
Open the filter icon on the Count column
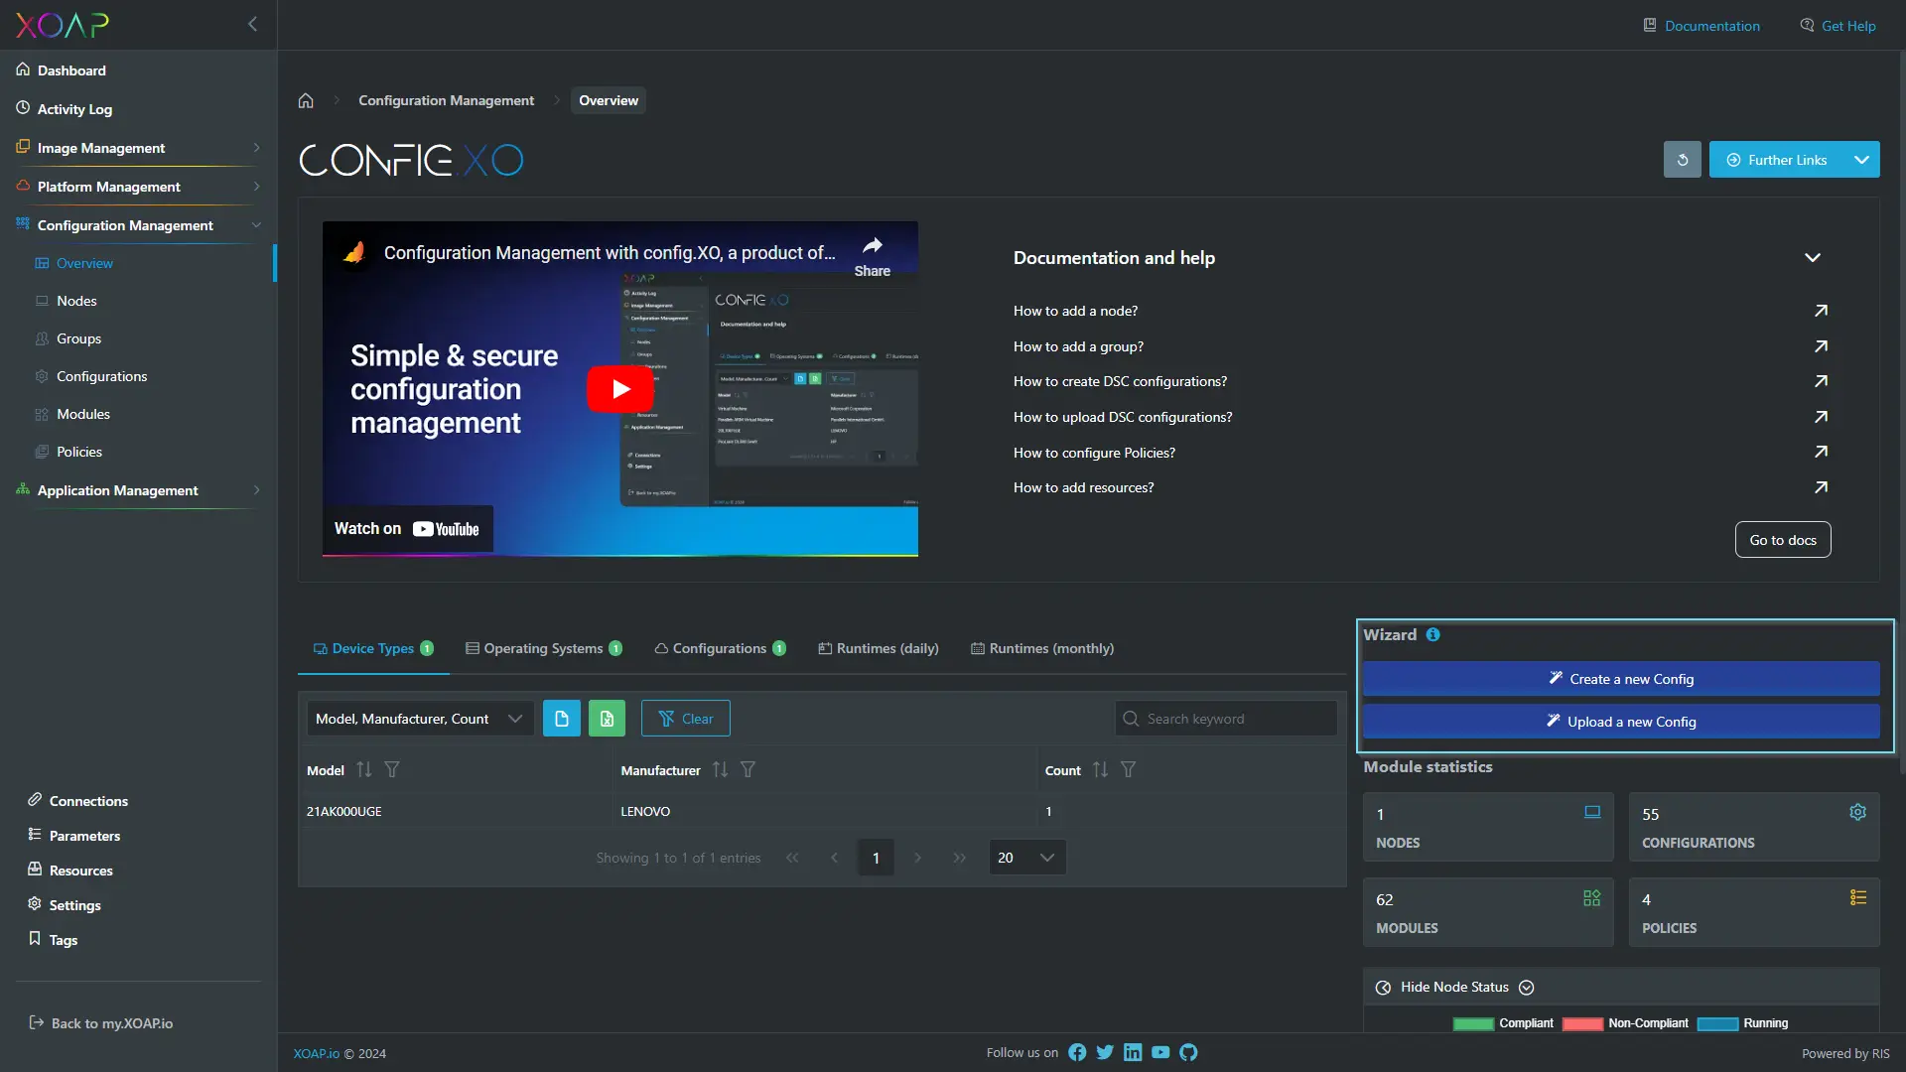click(x=1129, y=769)
